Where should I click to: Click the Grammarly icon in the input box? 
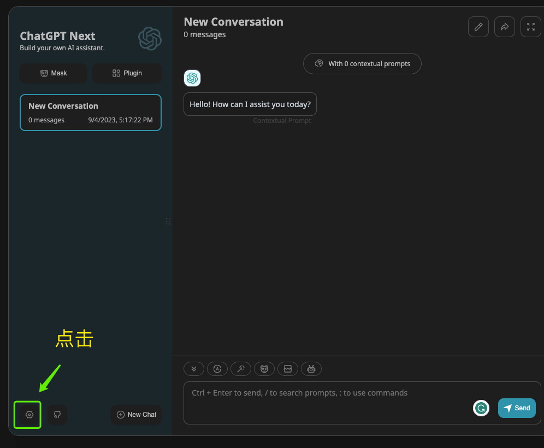pyautogui.click(x=481, y=408)
